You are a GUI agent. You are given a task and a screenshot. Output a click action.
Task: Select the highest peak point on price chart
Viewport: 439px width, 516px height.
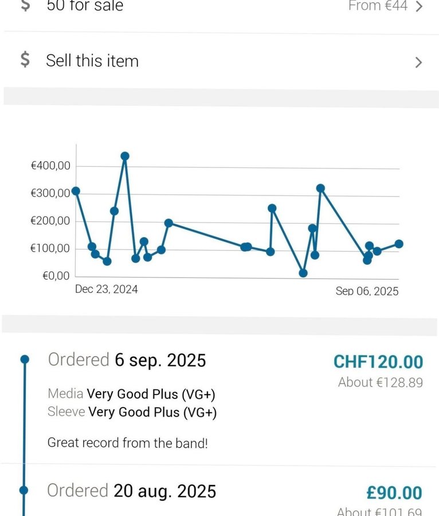(x=125, y=156)
